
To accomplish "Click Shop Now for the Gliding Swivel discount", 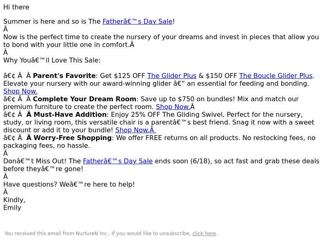I will (136, 130).
